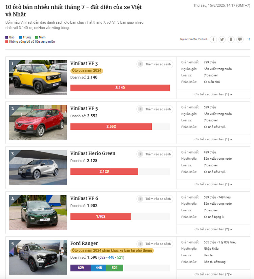Click the 'Xe nhỏ hạng B' segment value
The height and width of the screenshot is (279, 254).
click(x=214, y=217)
